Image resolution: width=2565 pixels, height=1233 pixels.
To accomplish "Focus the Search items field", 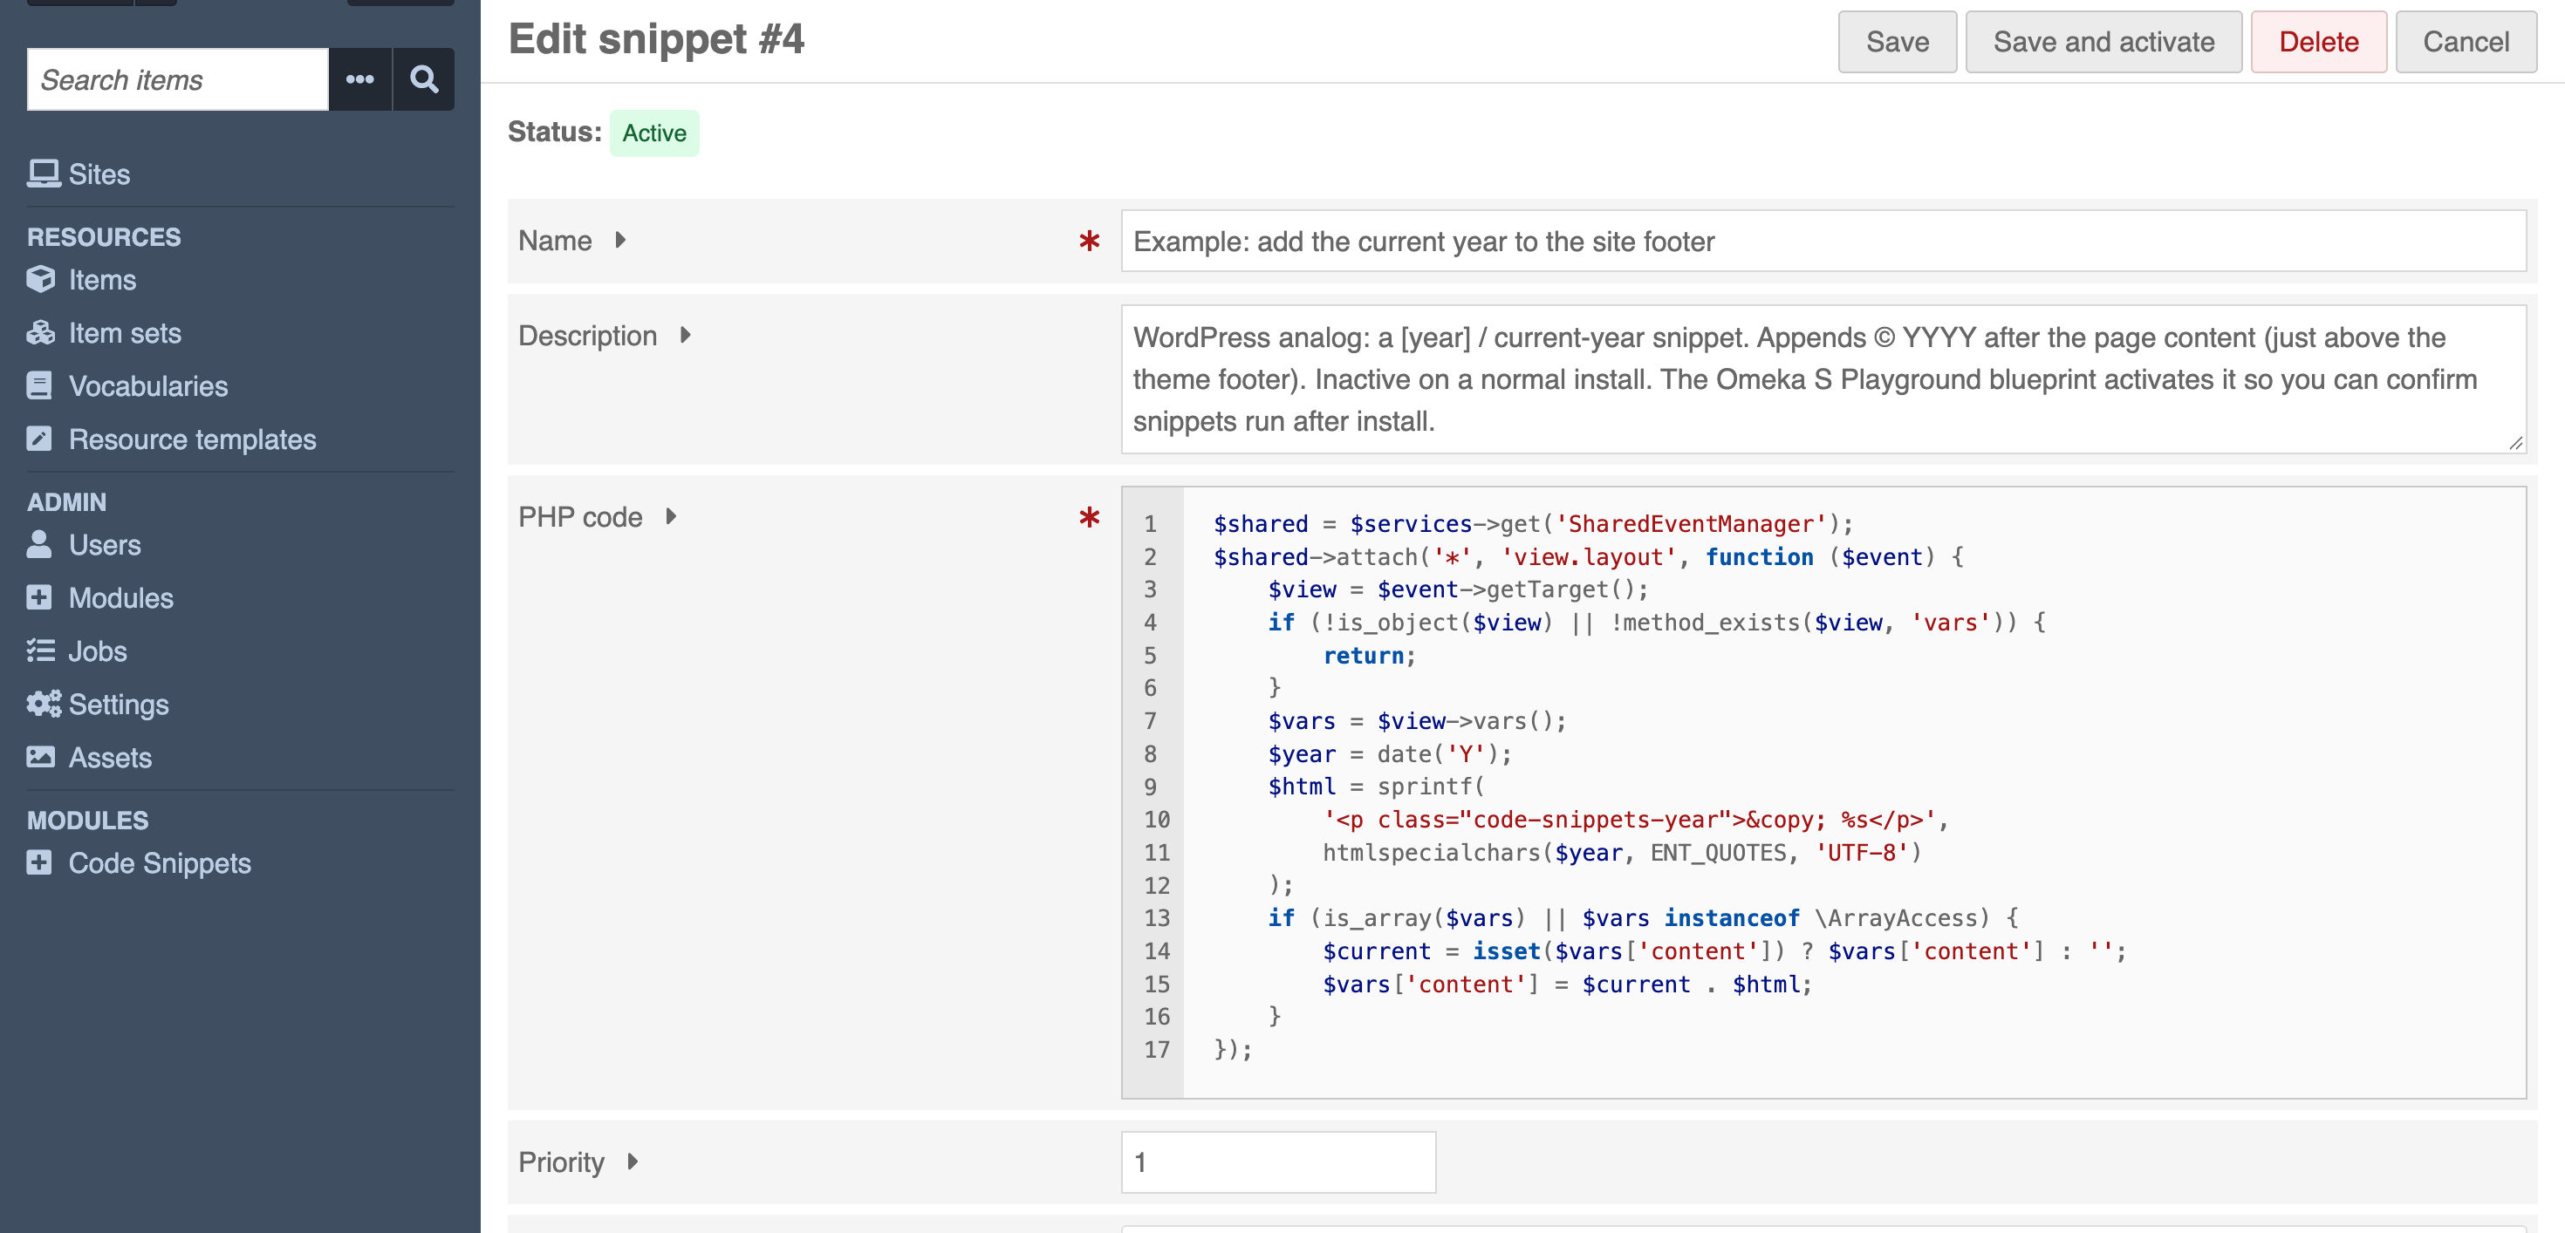I will (177, 79).
